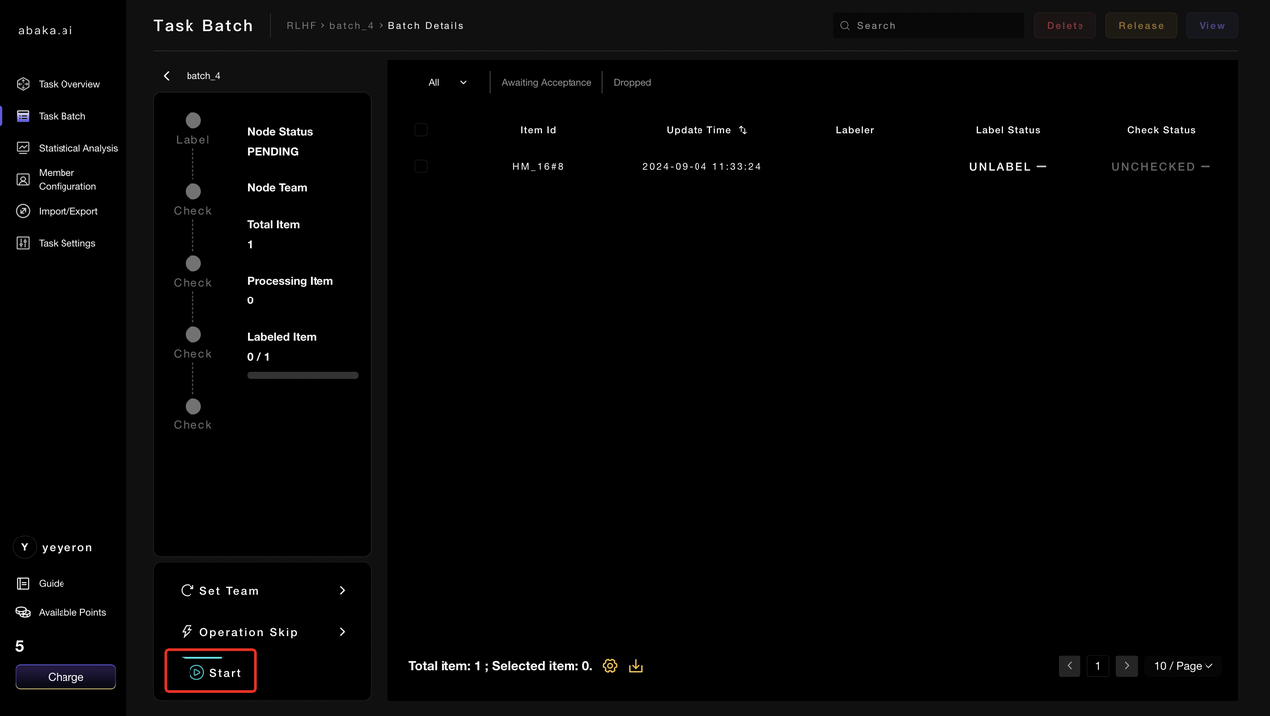The image size is (1270, 716).
Task: Click the yellow gear settings icon
Action: 610,666
